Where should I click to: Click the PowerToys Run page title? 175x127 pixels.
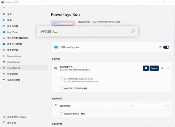[x=65, y=14]
